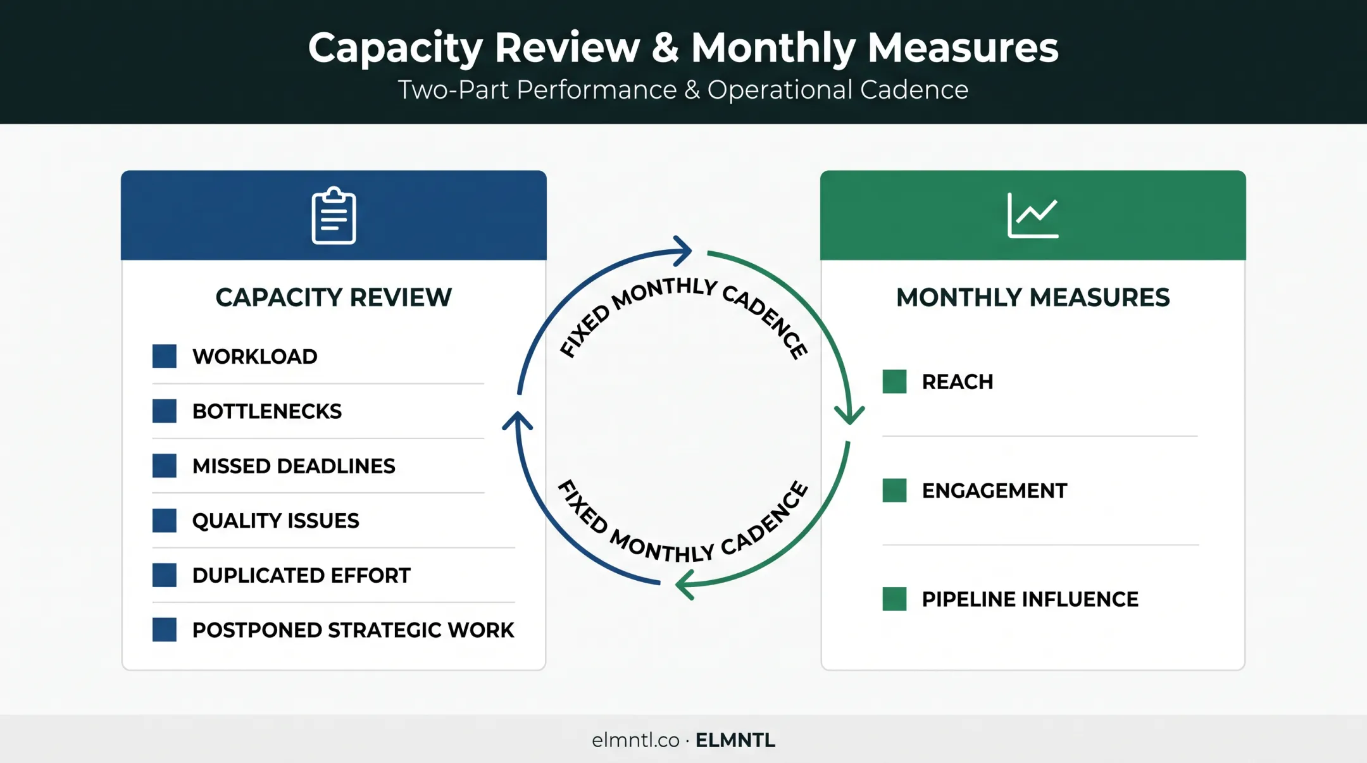
Task: Click the blue square beside DUPLICATED EFFORT
Action: [165, 575]
